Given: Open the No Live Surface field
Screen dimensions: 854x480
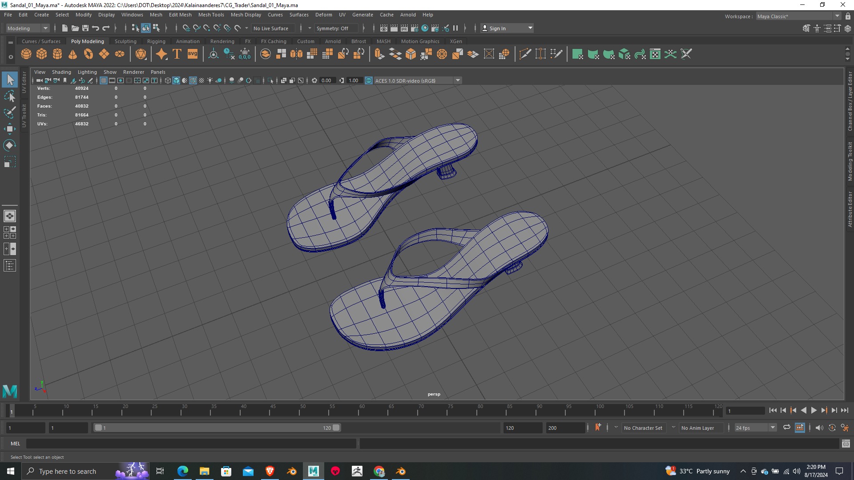Looking at the screenshot, I should (273, 28).
